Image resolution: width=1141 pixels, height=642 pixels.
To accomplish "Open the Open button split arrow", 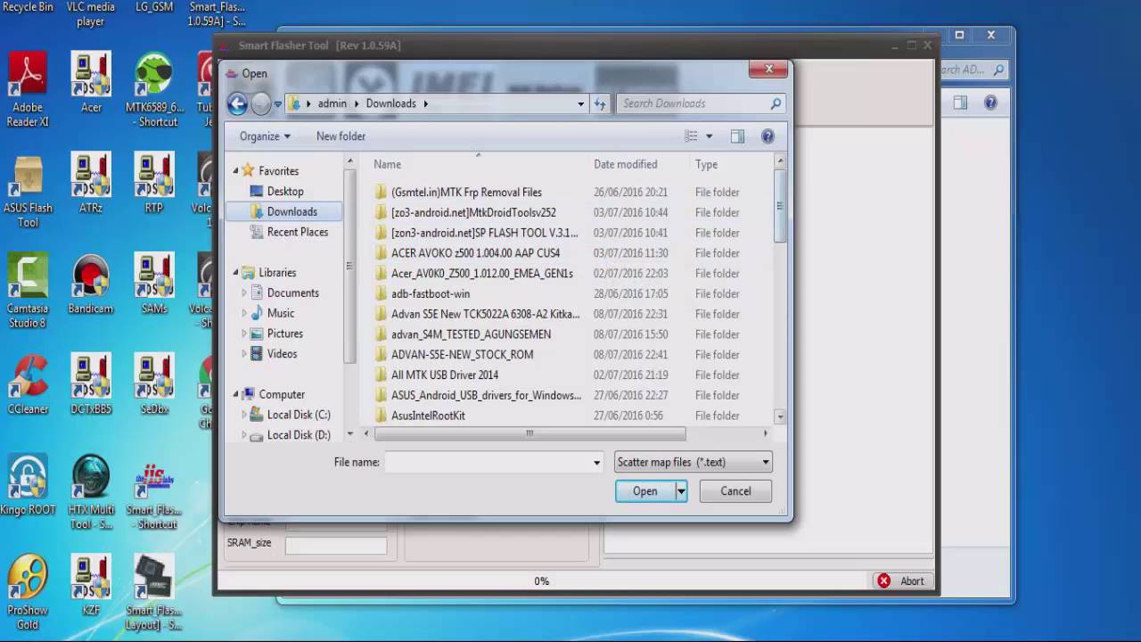I will [681, 491].
